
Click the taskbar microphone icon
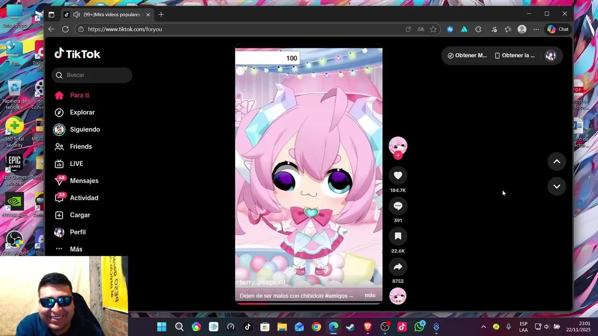[509, 327]
